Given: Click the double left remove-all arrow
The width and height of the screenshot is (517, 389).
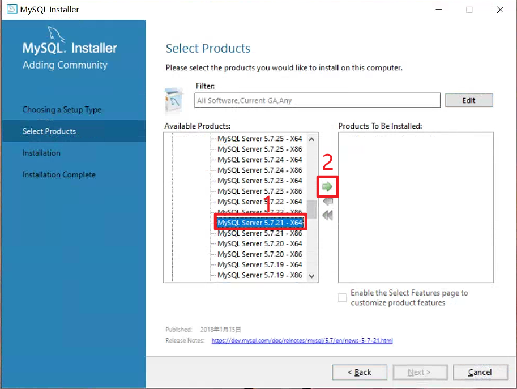Looking at the screenshot, I should tap(327, 215).
